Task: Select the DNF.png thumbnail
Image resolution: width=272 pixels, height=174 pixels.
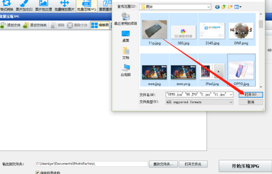Action: tap(241, 29)
